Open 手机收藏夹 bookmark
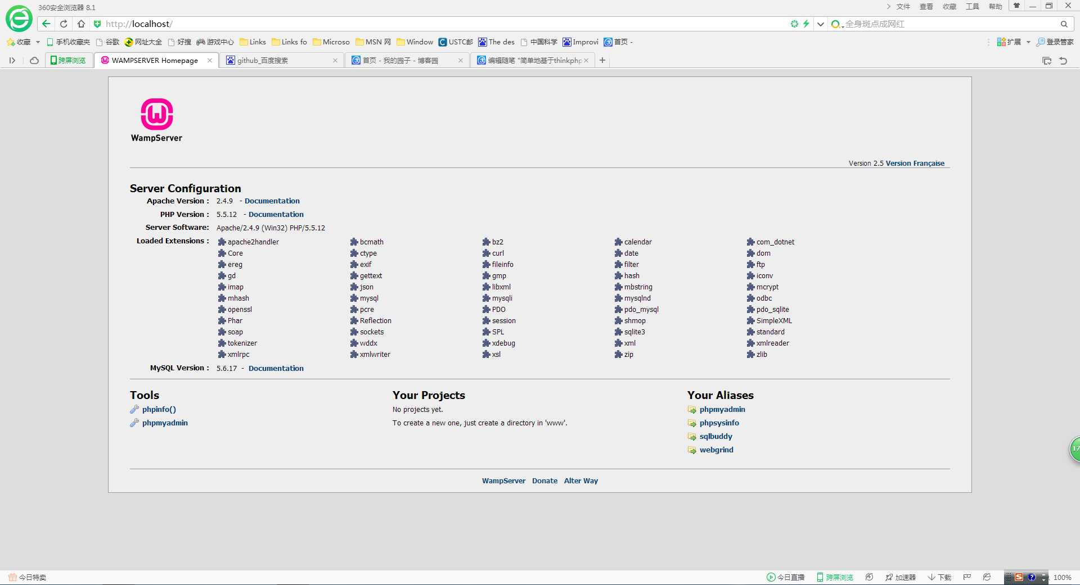 click(x=68, y=42)
